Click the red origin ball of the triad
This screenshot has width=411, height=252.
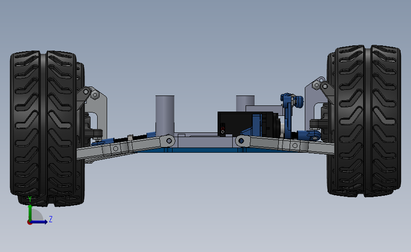coord(29,222)
